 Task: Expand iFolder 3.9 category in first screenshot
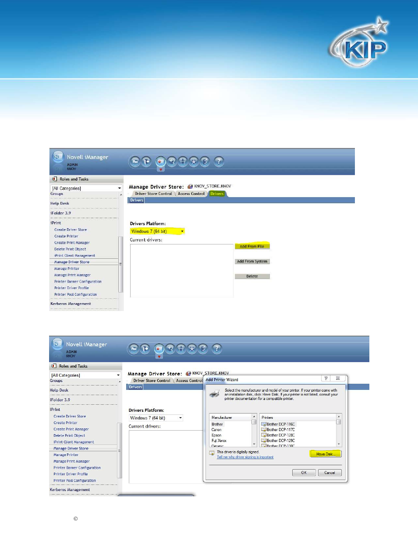click(60, 213)
